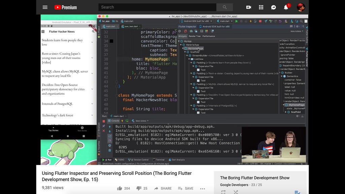Go to YouTube Premium home logo
Screen dimensions: 345x194
click(65, 7)
